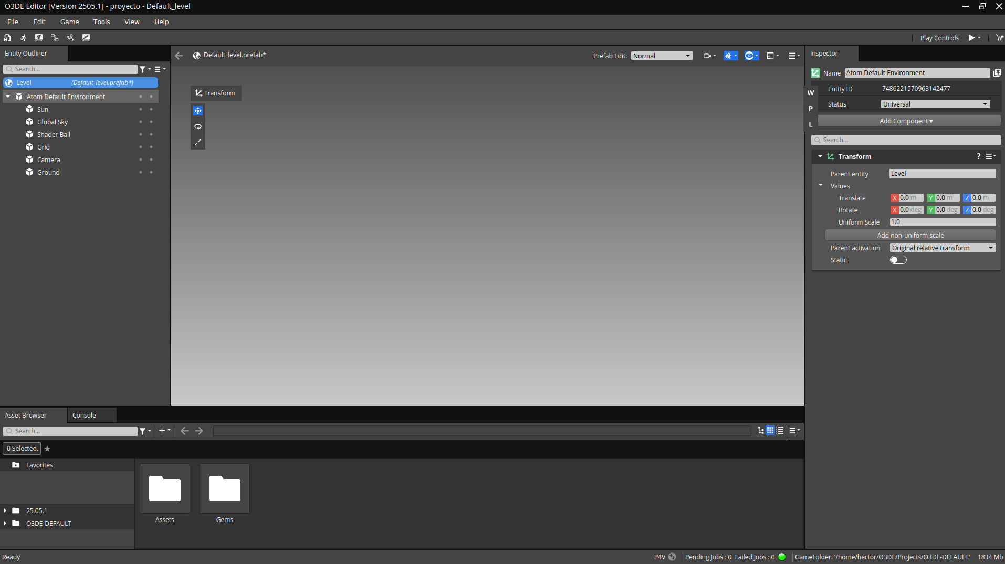Click the Asset Browser favorites star icon
The image size is (1005, 564).
coord(47,449)
